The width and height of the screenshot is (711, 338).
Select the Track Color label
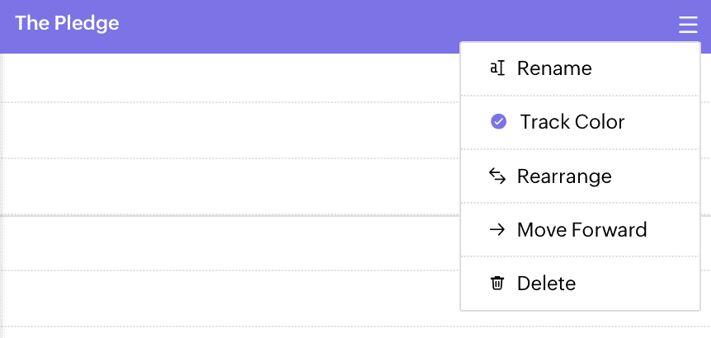(x=572, y=122)
